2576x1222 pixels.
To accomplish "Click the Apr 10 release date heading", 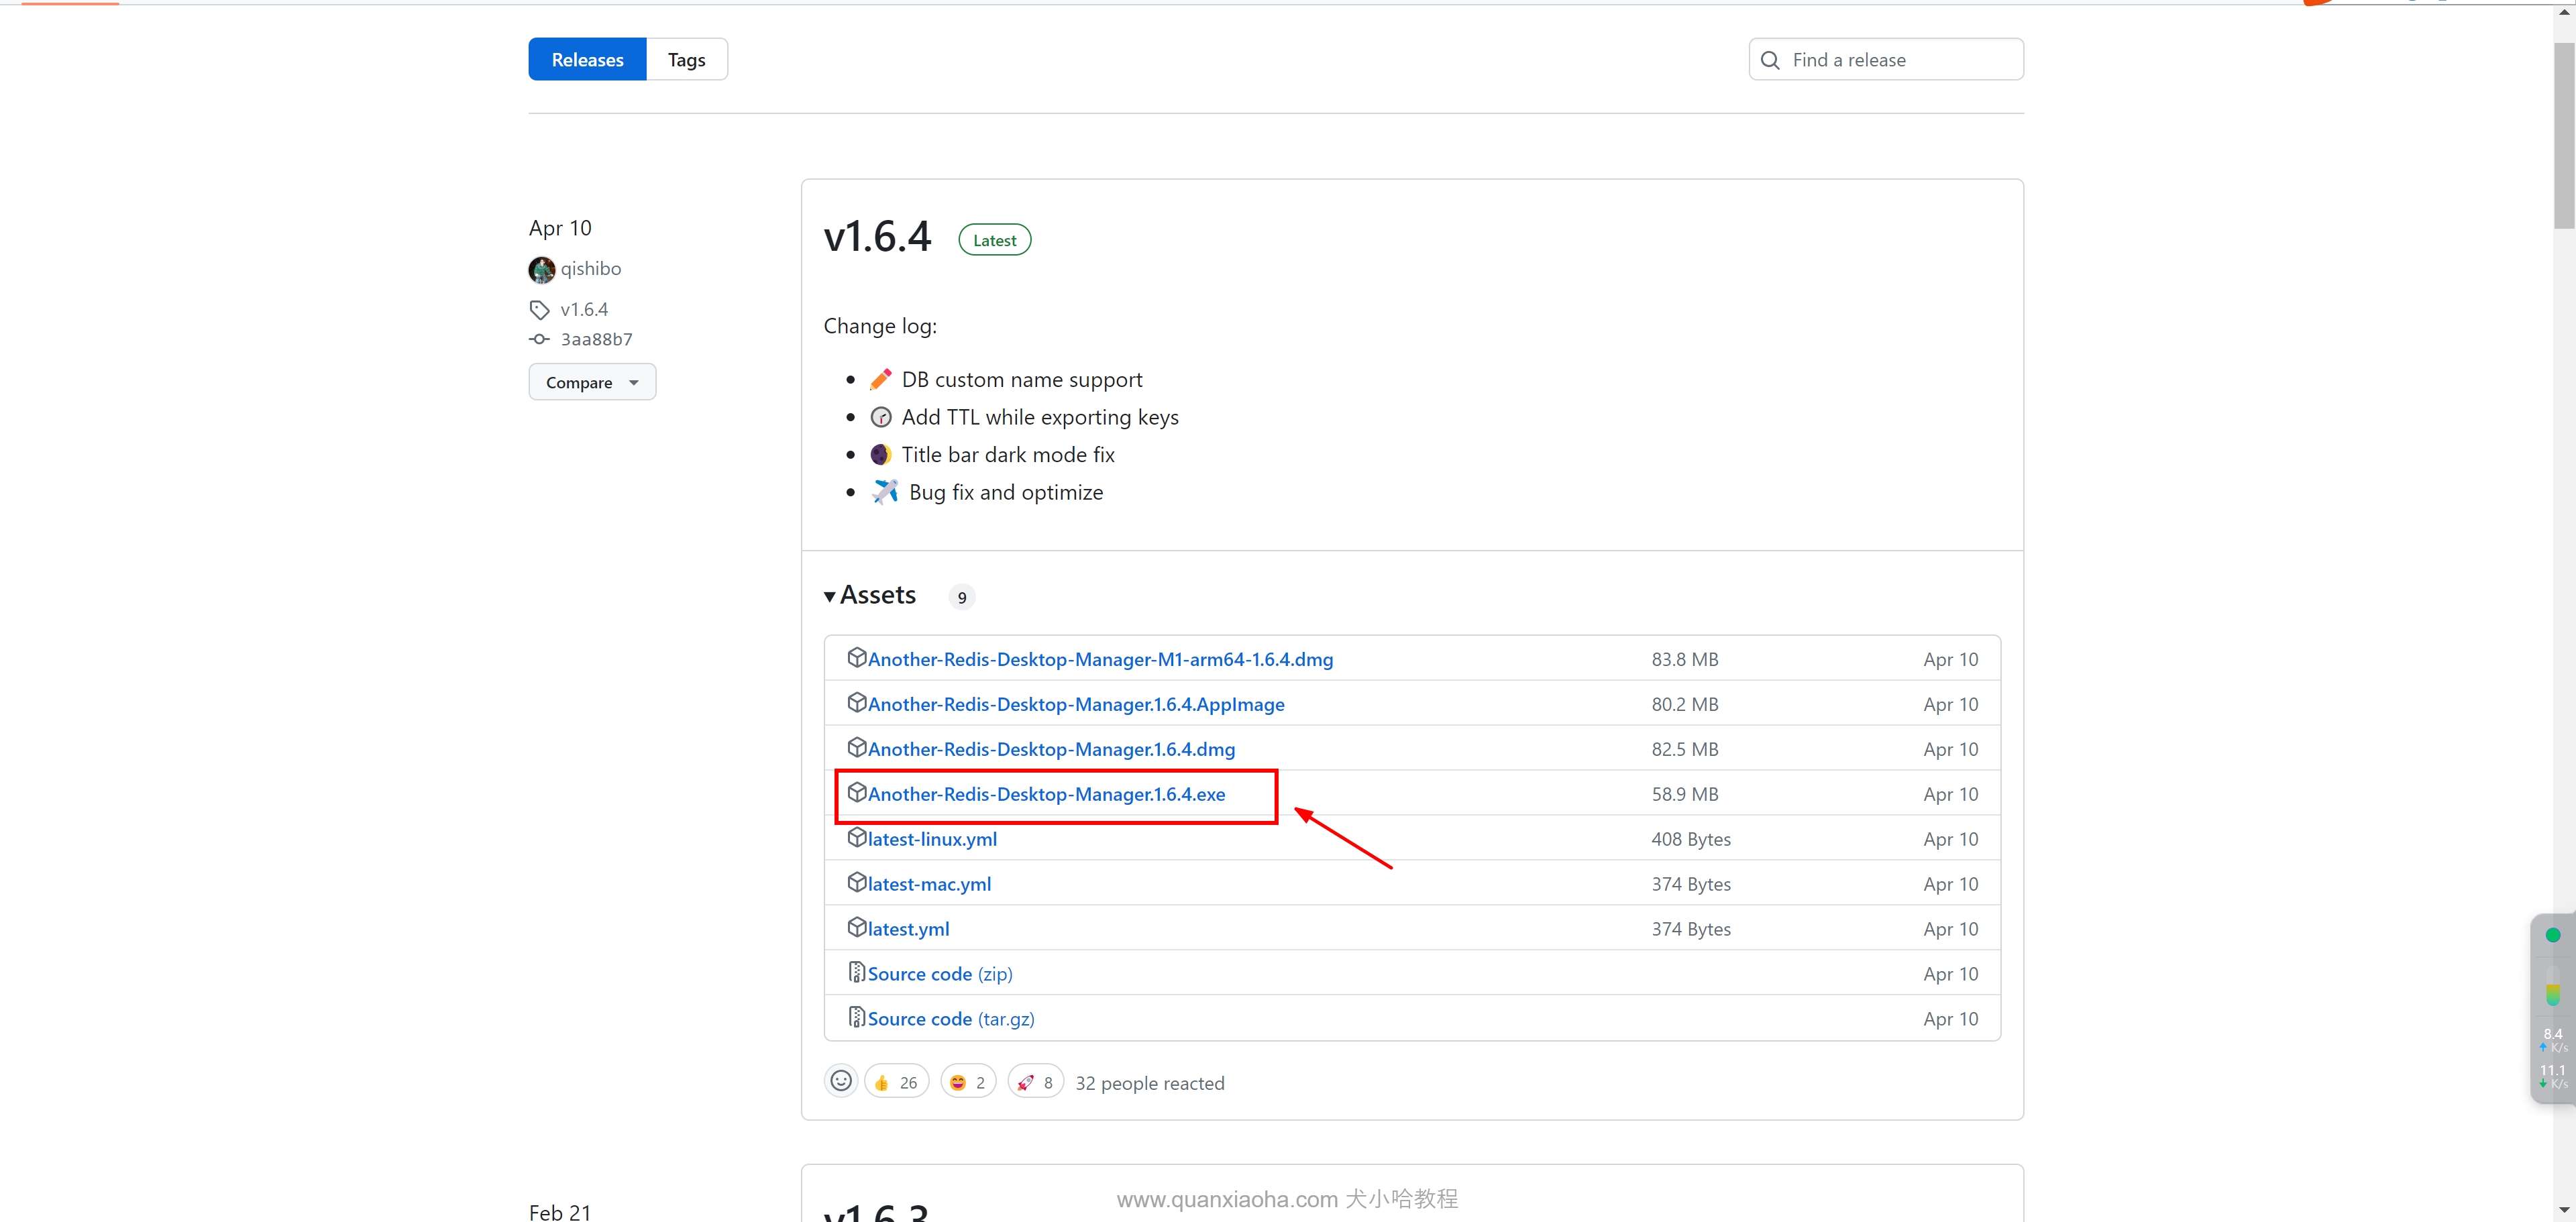I will click(560, 228).
